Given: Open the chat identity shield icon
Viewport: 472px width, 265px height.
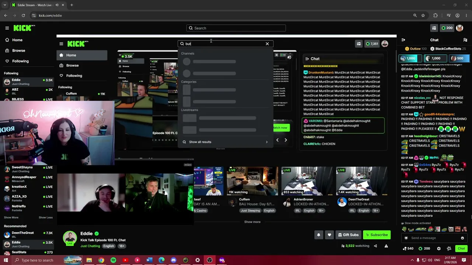Looking at the screenshot, I should coord(406,238).
